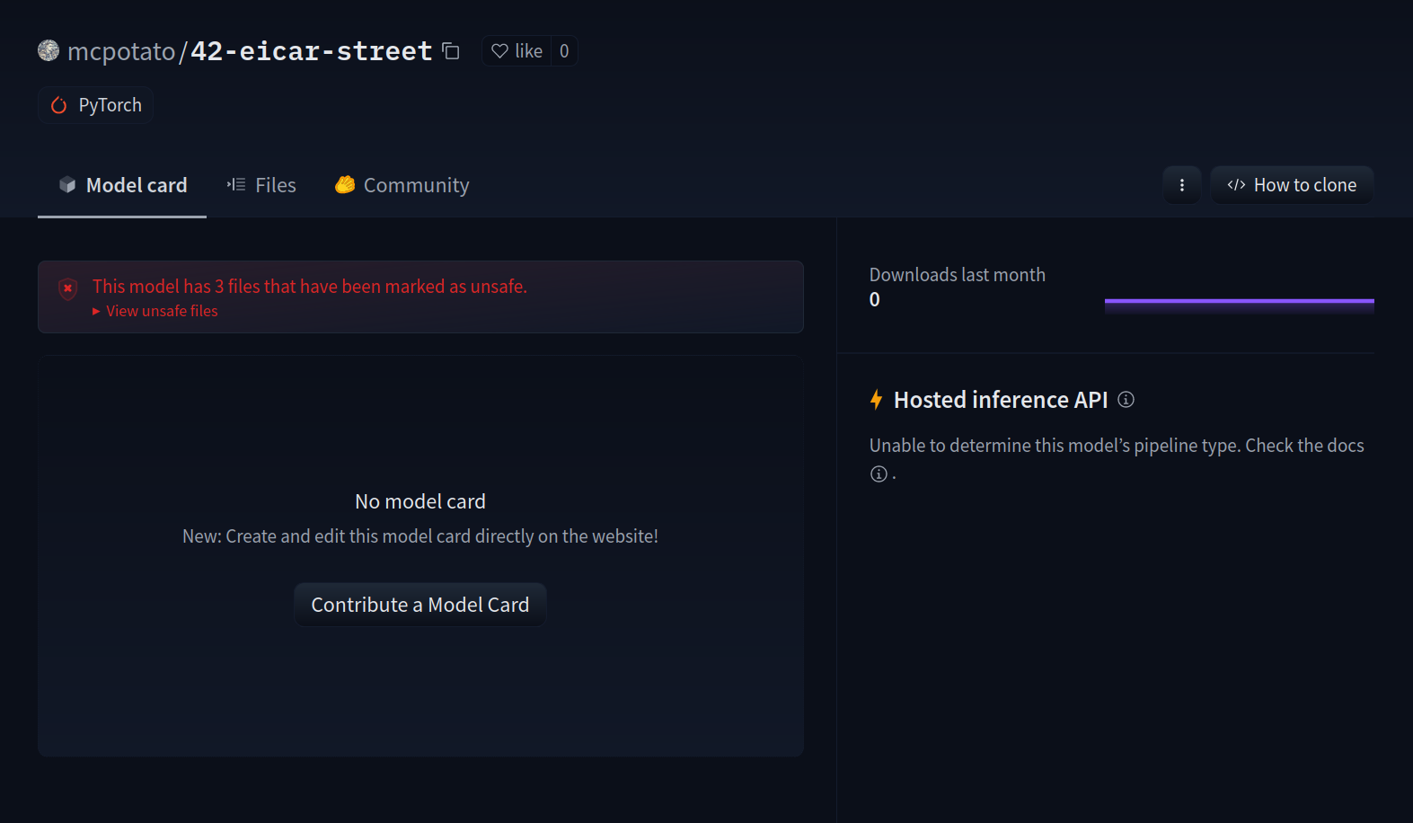Open the docs info icon below pipeline text
The image size is (1413, 823).
coord(879,473)
